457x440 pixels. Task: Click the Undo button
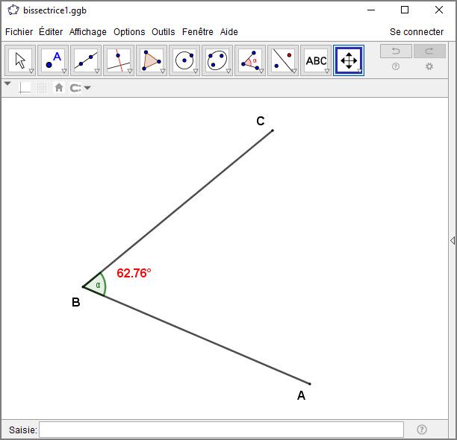click(396, 51)
